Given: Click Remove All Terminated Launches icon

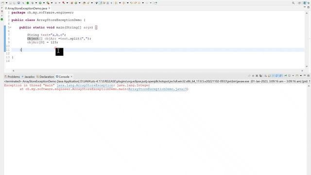Looking at the screenshot, I should pyautogui.click(x=260, y=76).
